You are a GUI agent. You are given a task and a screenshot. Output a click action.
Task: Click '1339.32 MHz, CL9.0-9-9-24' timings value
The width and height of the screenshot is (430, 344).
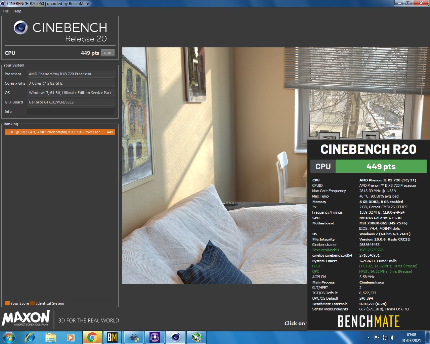click(x=382, y=212)
